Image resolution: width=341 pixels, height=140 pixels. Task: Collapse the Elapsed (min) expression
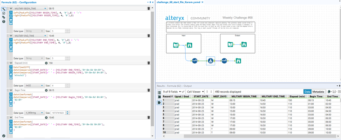[11, 63]
